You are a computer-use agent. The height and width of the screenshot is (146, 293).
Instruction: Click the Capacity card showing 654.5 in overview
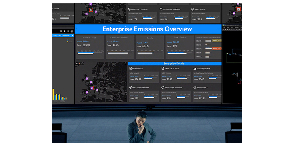150,47
